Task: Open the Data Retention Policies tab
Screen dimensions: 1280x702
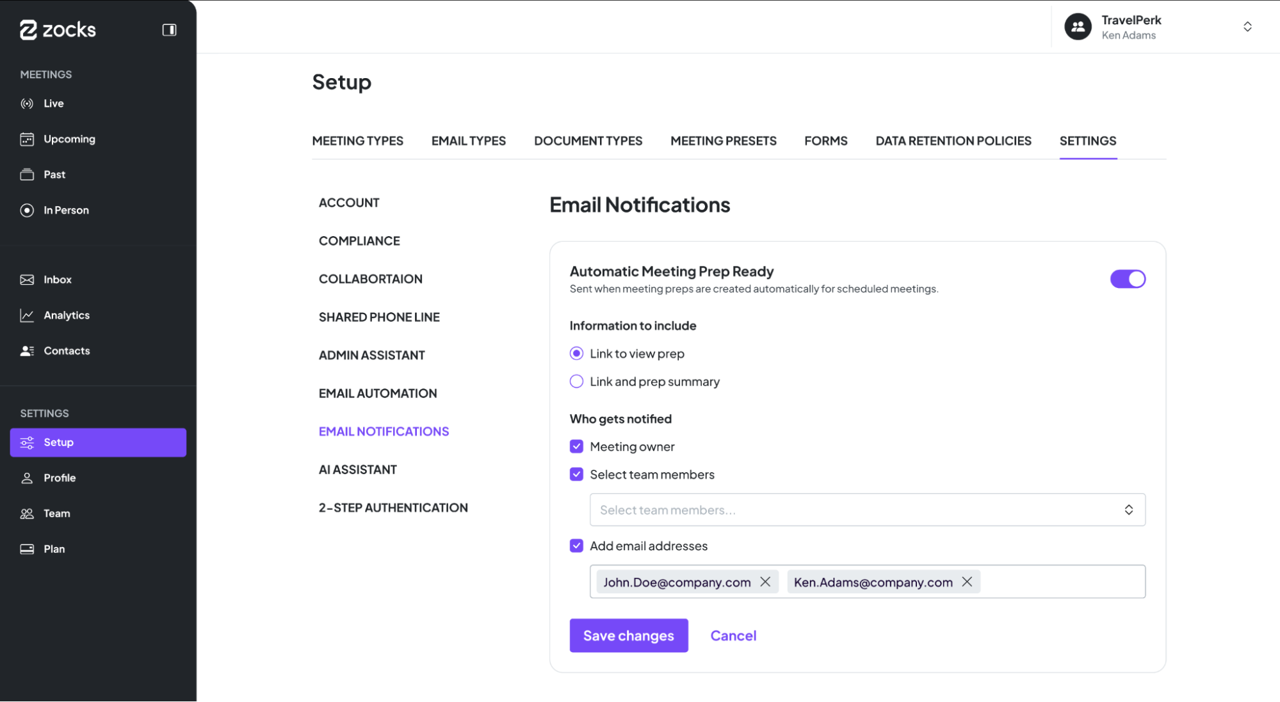Action: click(x=953, y=141)
